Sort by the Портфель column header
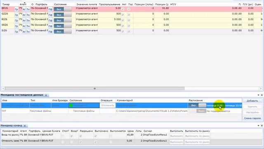Image resolution: width=264 pixels, height=149 pixels. pyautogui.click(x=41, y=5)
